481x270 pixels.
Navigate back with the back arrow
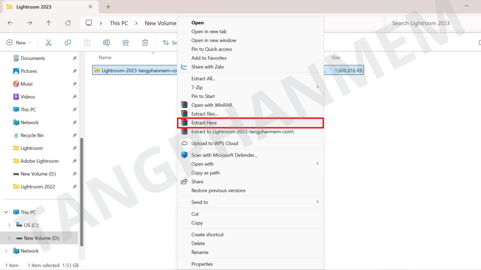10,23
